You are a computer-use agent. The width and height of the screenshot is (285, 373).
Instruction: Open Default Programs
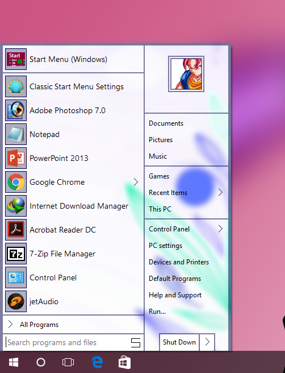click(x=175, y=279)
